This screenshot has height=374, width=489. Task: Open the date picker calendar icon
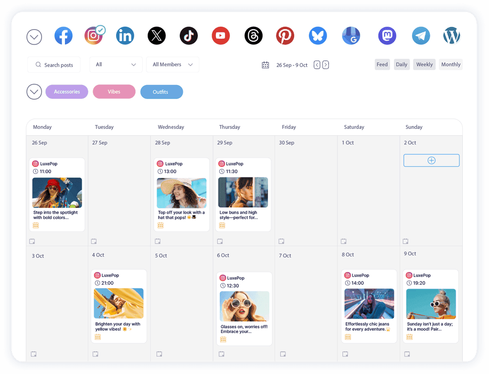[x=266, y=64]
